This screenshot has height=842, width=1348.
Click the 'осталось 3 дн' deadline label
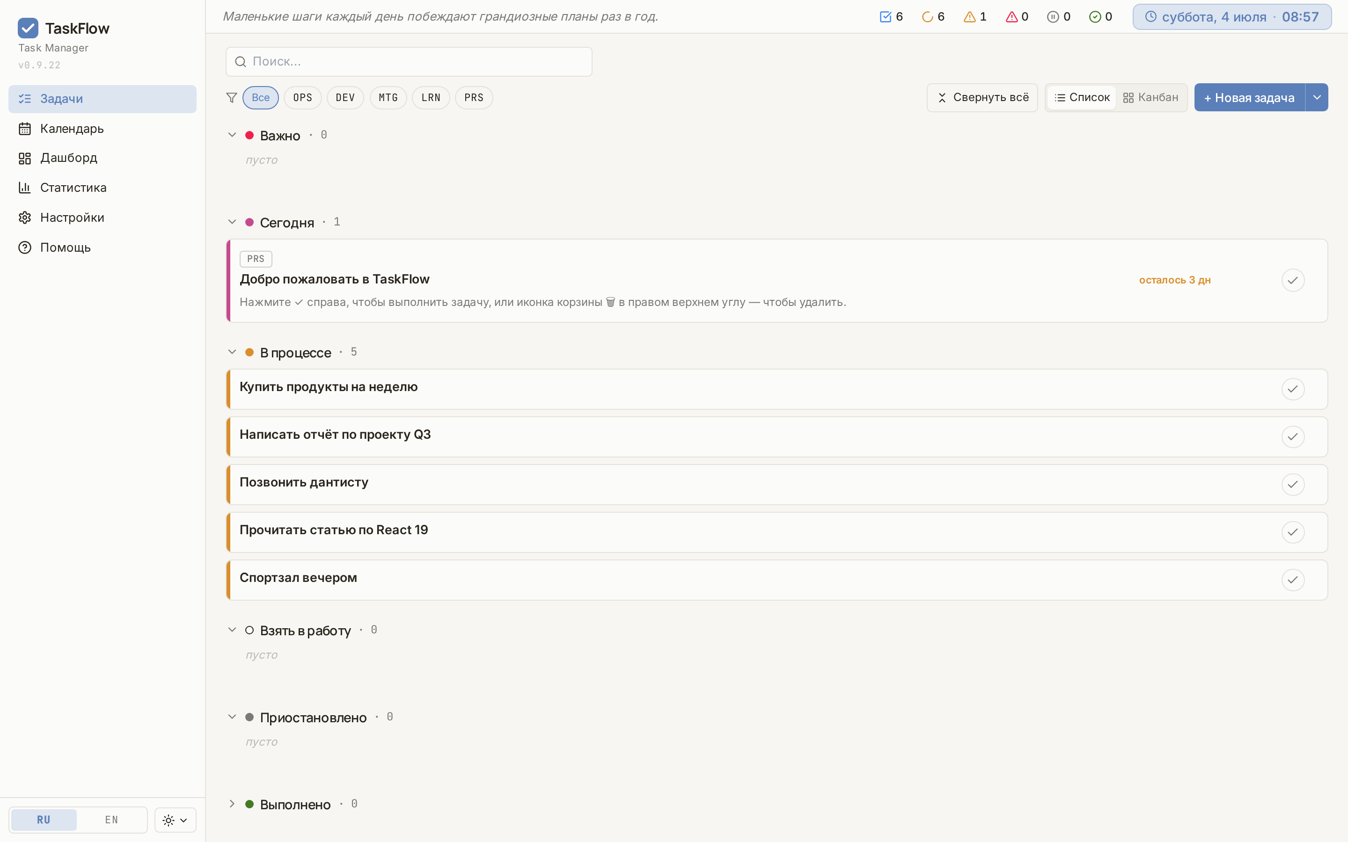(1175, 280)
